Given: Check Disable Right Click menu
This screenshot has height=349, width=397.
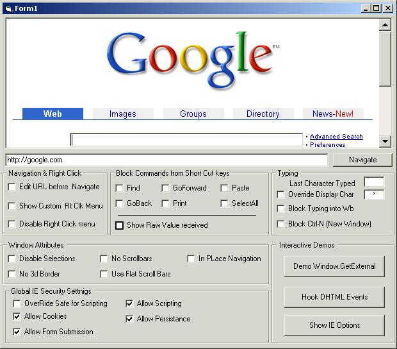Looking at the screenshot, I should [x=12, y=224].
